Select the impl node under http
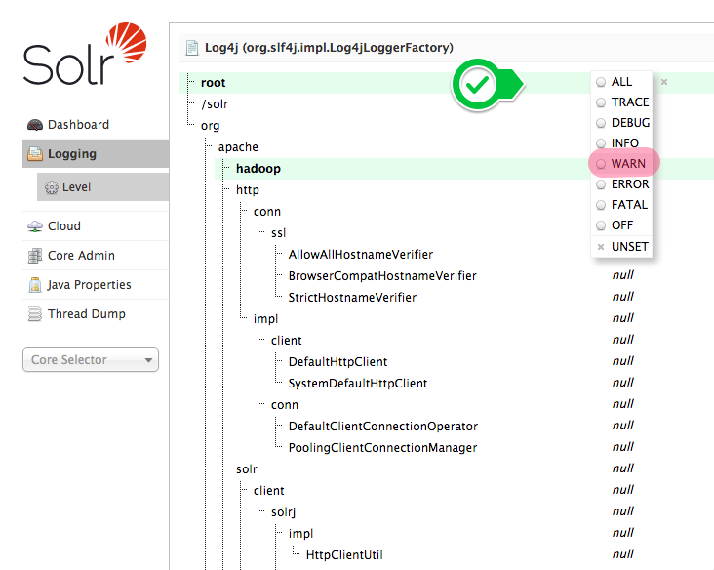 265,319
